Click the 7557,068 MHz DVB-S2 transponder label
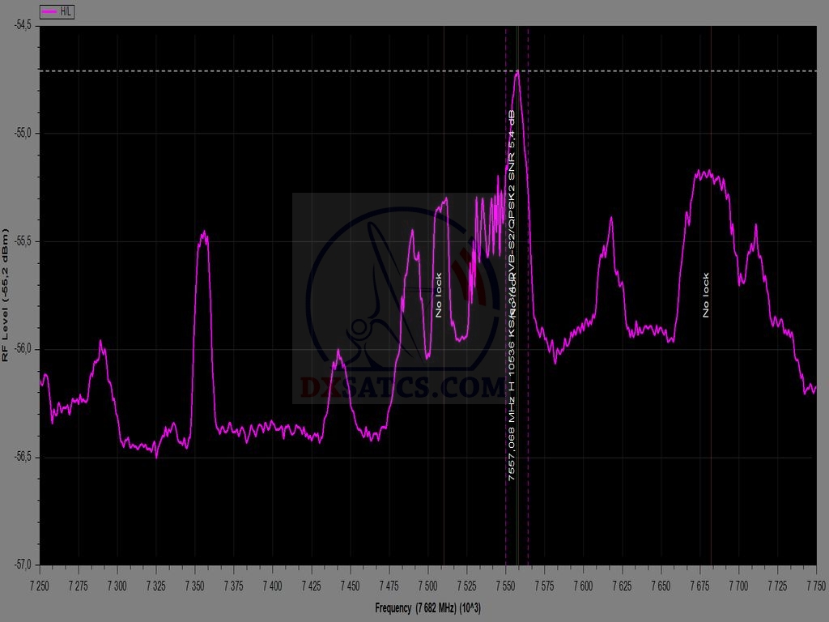This screenshot has height=622, width=829. coord(512,296)
